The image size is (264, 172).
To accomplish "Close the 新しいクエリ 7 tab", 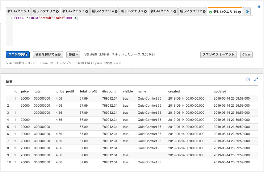I will (204, 11).
